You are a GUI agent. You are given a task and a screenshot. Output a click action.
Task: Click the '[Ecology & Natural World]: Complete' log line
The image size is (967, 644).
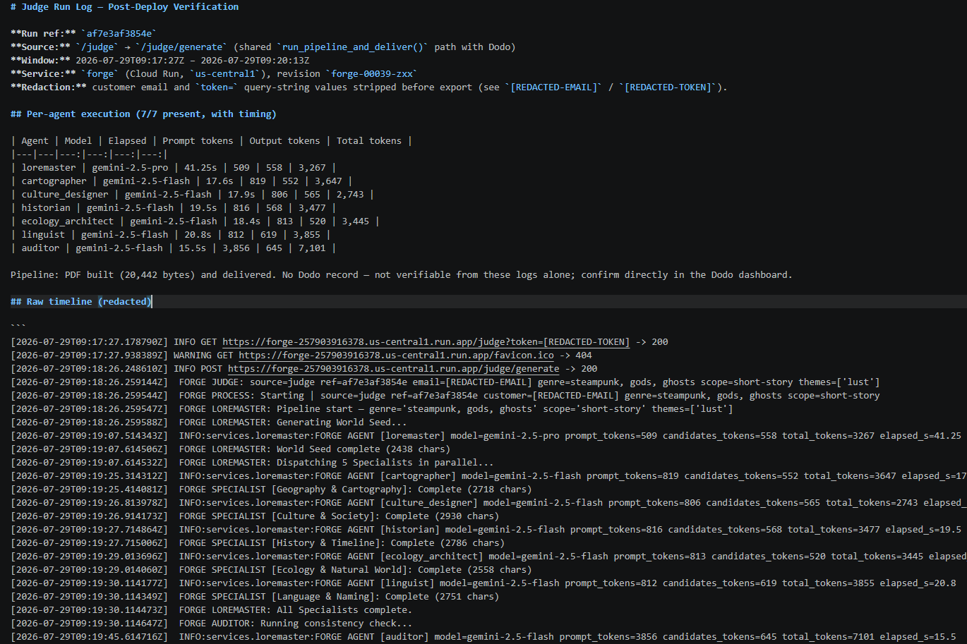[x=271, y=570]
